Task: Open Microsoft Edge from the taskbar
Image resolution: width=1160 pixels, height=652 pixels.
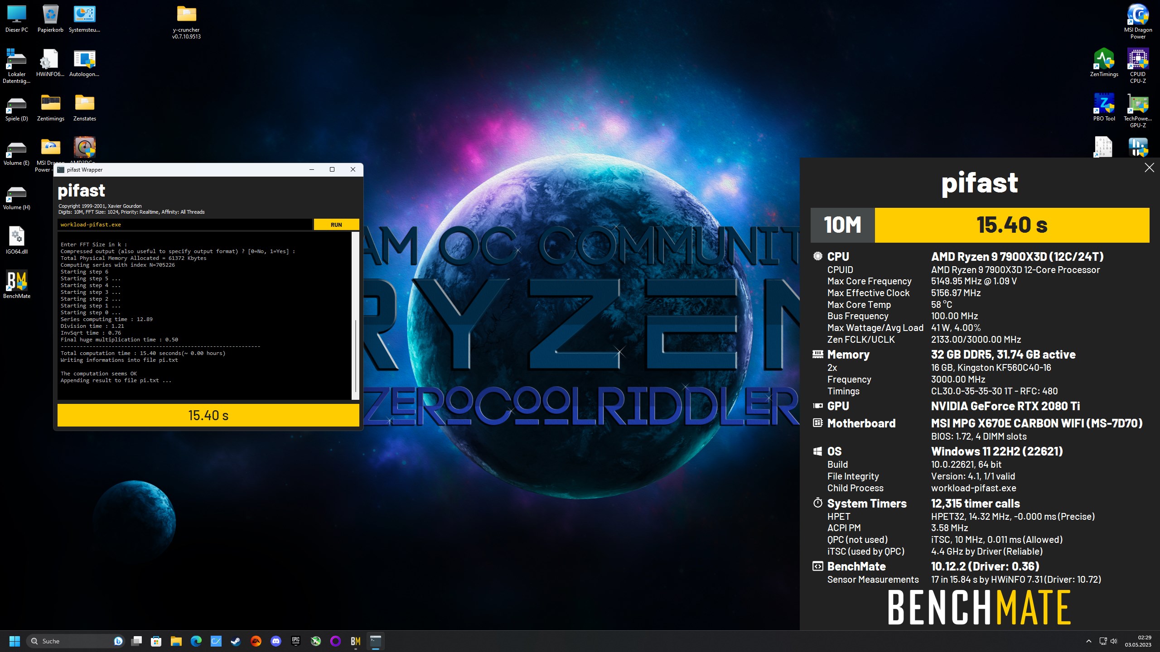Action: [196, 641]
